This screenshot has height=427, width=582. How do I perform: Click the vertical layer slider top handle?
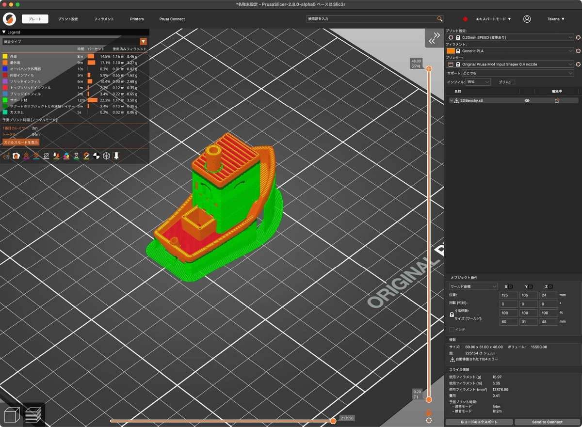tap(429, 69)
